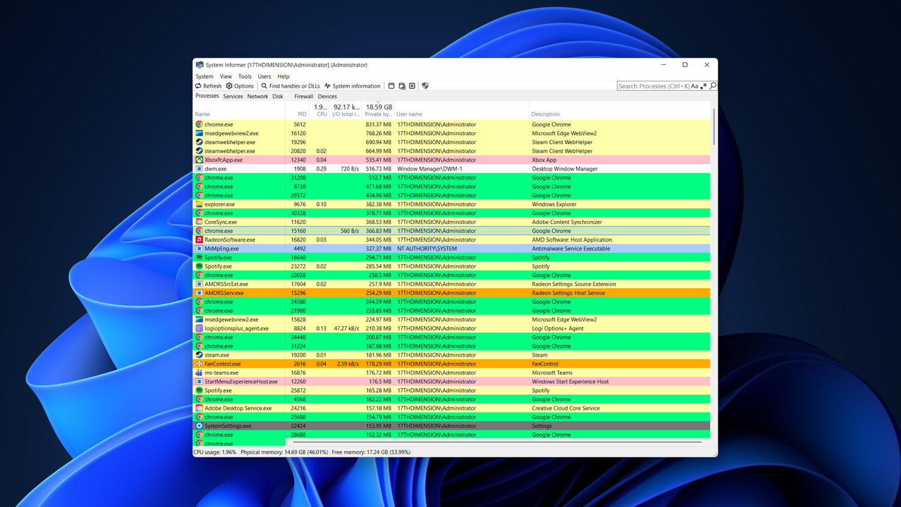Switch to the Network tab
901x507 pixels.
coord(258,96)
